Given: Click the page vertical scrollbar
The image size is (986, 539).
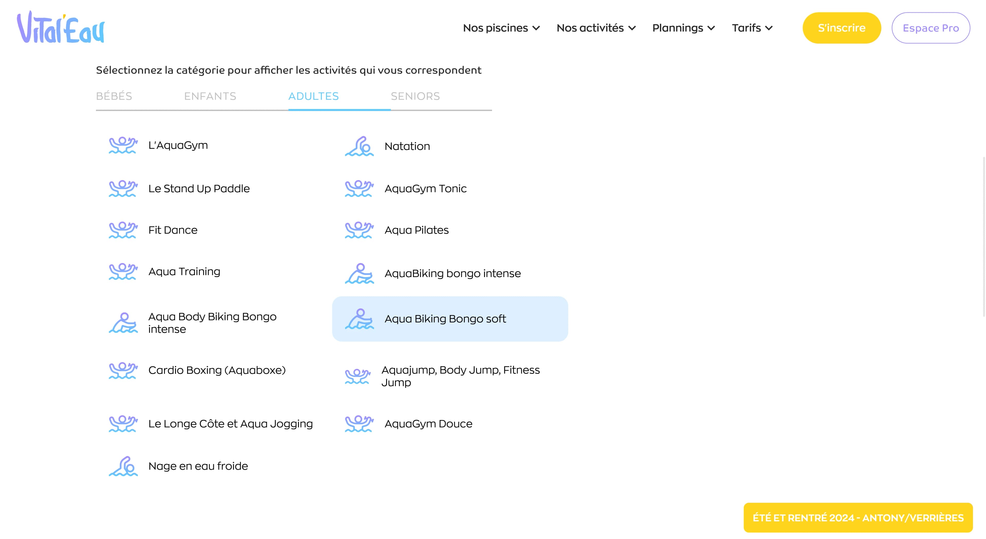Looking at the screenshot, I should click(x=984, y=237).
